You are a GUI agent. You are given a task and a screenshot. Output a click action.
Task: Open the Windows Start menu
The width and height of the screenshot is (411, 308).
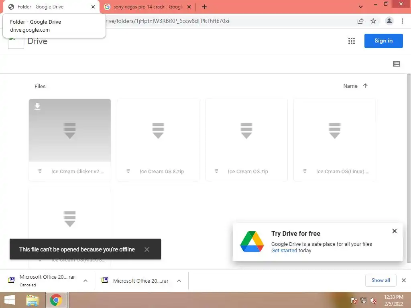click(x=10, y=300)
